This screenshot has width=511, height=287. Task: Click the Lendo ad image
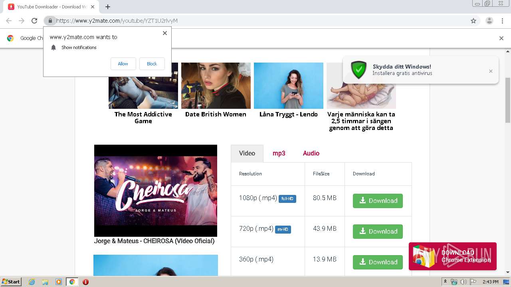coord(289,86)
